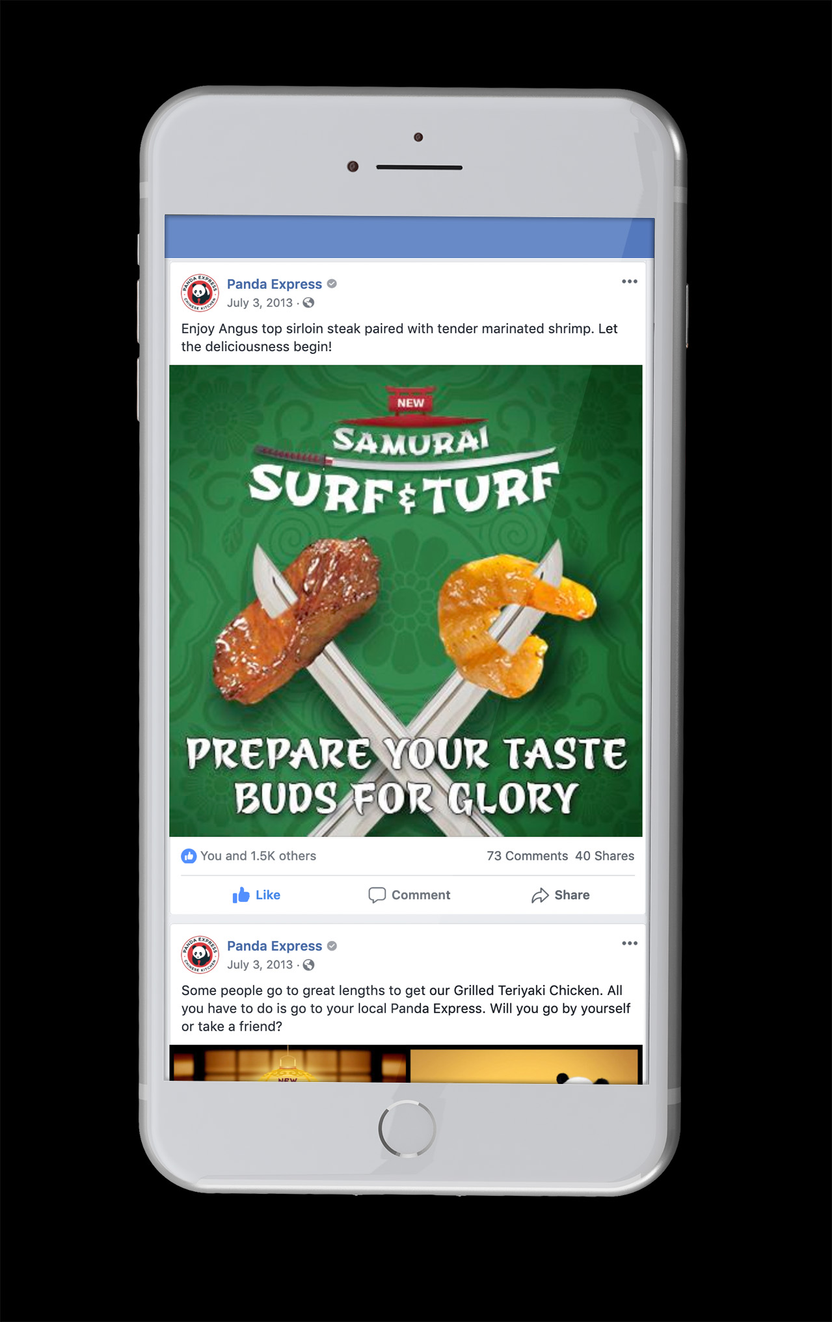This screenshot has height=1322, width=832.
Task: Open the second post's three-dot options menu
Action: pyautogui.click(x=629, y=944)
